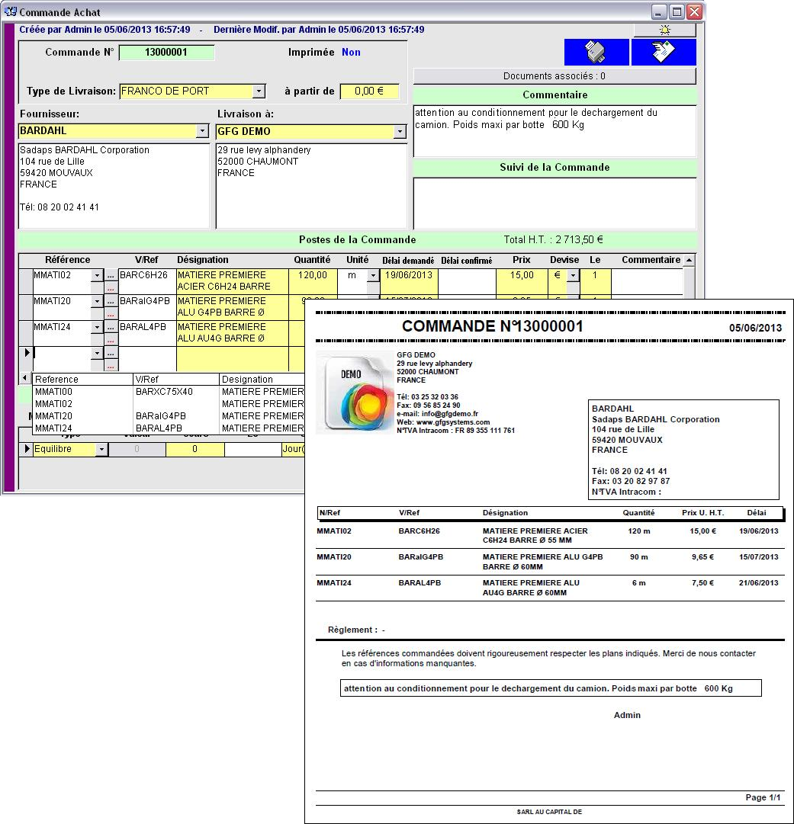Screen dimensions: 794x824
Task: Click the black ellipsis button on MMATI20 row
Action: [x=111, y=301]
